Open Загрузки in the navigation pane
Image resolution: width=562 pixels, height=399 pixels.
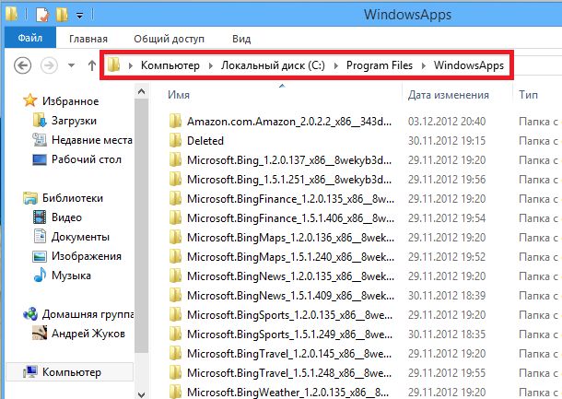point(74,121)
